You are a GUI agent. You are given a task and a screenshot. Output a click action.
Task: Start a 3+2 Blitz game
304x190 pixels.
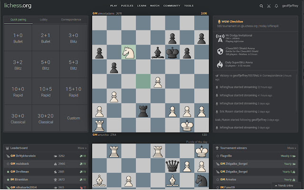click(18, 65)
